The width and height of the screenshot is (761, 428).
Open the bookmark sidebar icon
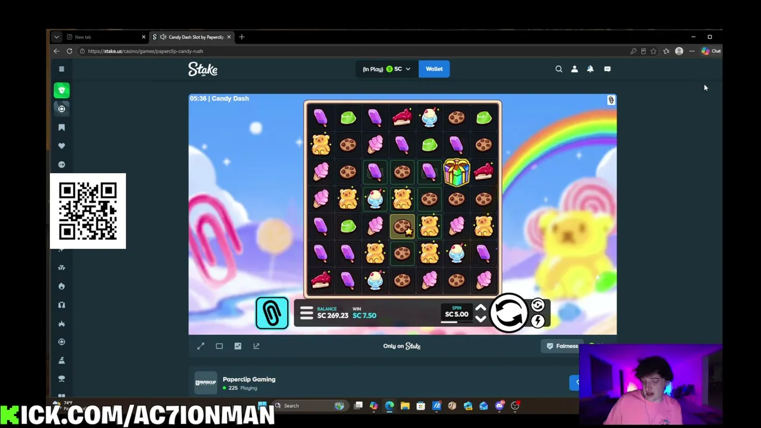61,127
